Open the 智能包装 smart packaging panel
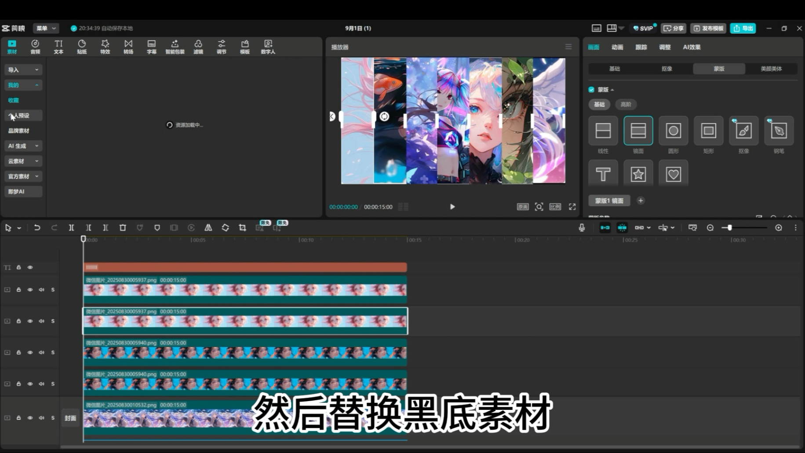The height and width of the screenshot is (453, 805). 175,47
